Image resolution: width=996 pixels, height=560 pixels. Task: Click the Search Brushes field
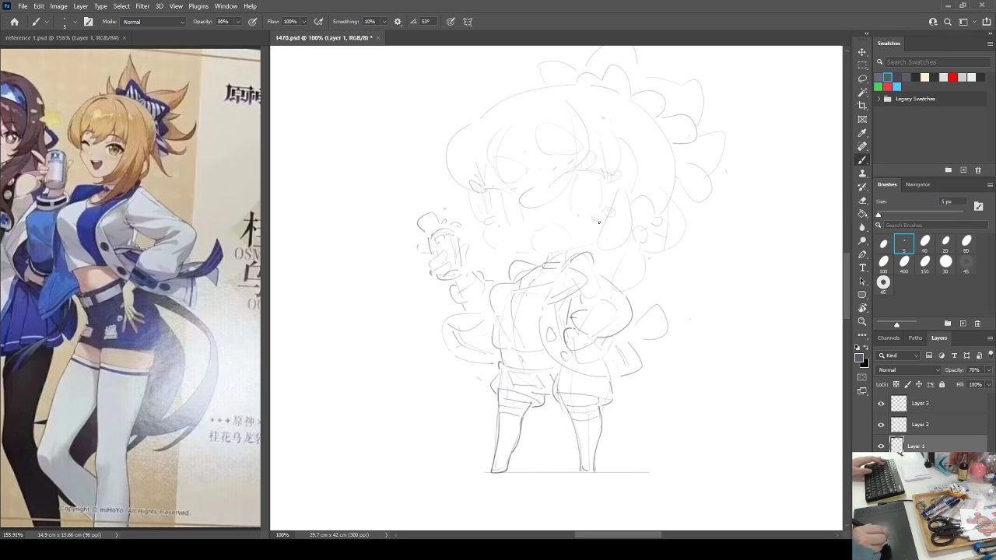click(x=934, y=225)
